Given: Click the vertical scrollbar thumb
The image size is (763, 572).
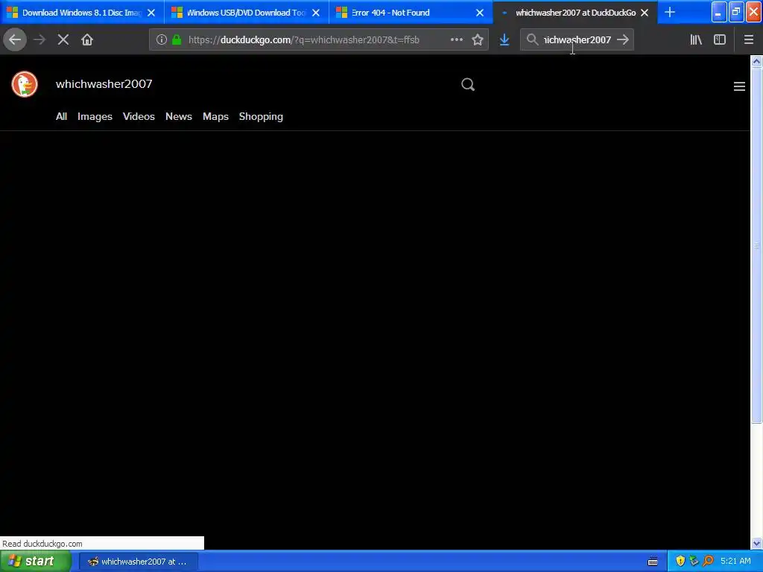Looking at the screenshot, I should [756, 246].
